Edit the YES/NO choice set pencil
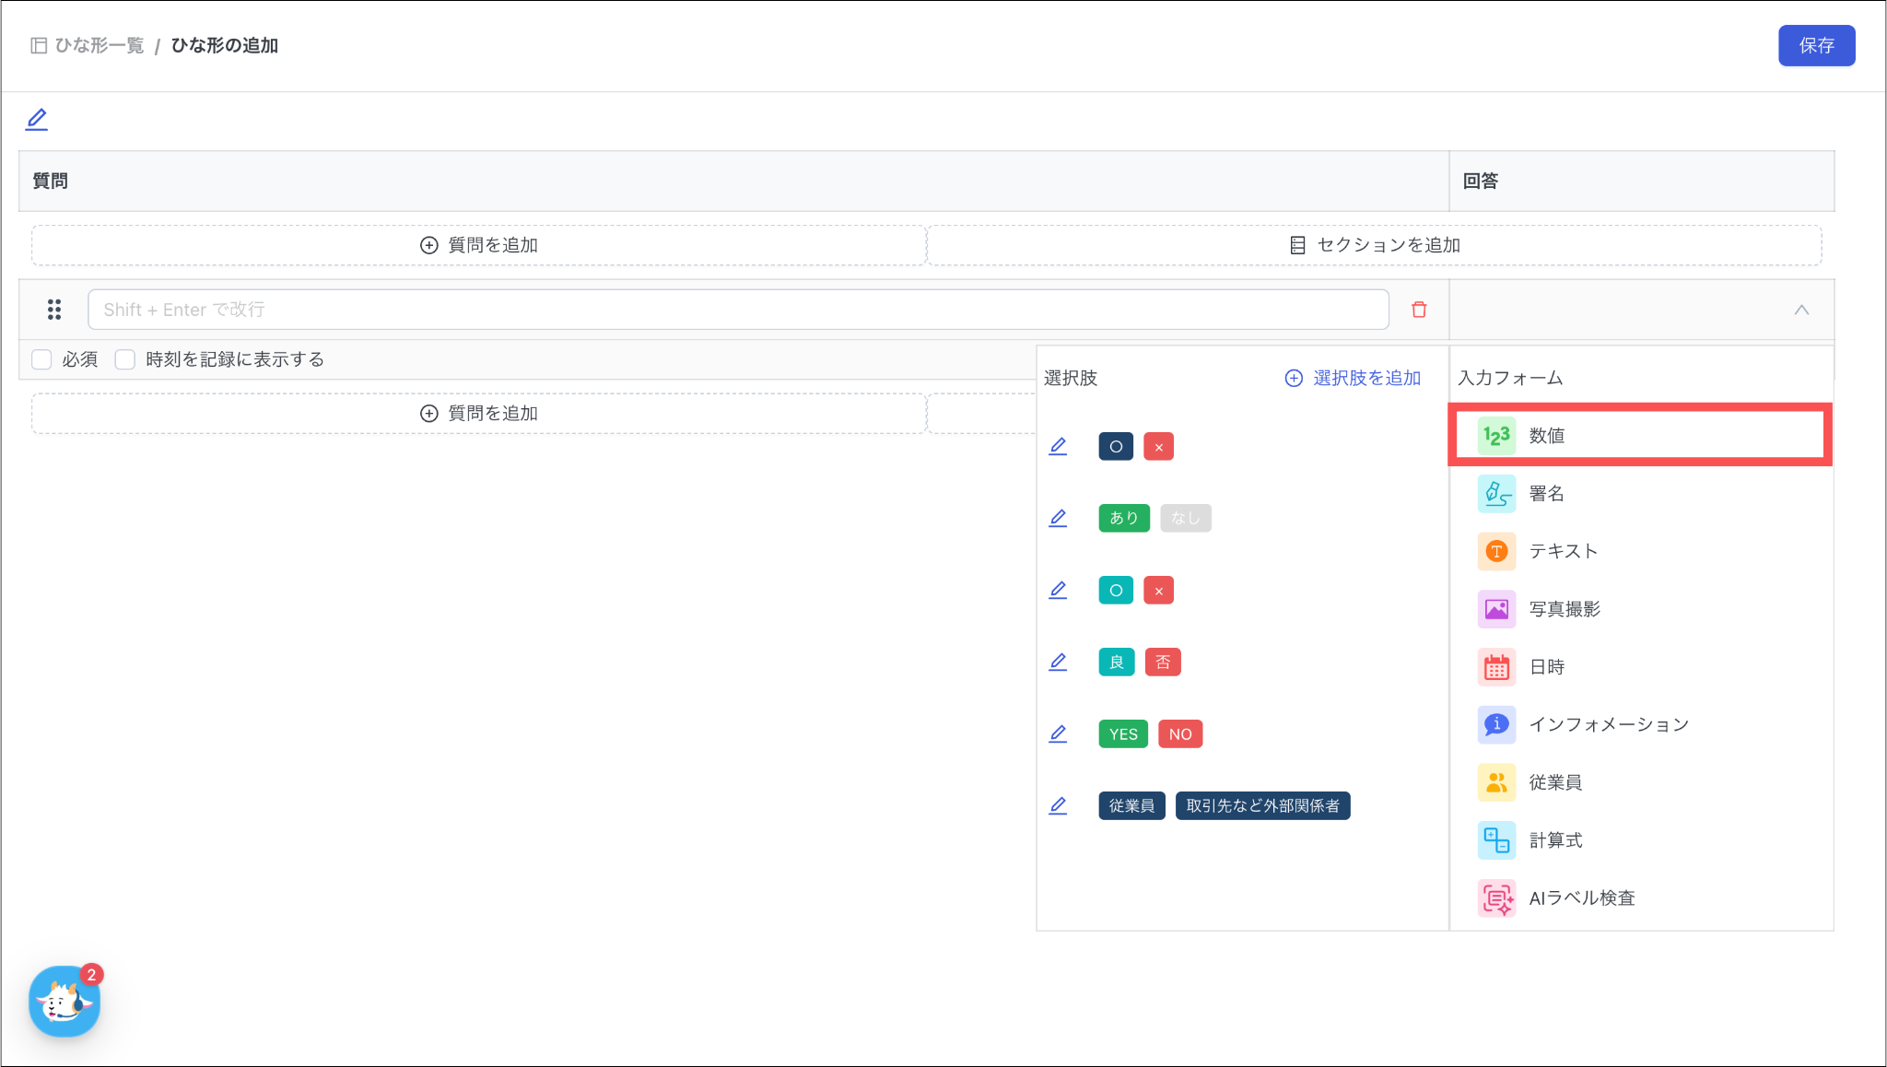This screenshot has height=1067, width=1887. point(1058,734)
